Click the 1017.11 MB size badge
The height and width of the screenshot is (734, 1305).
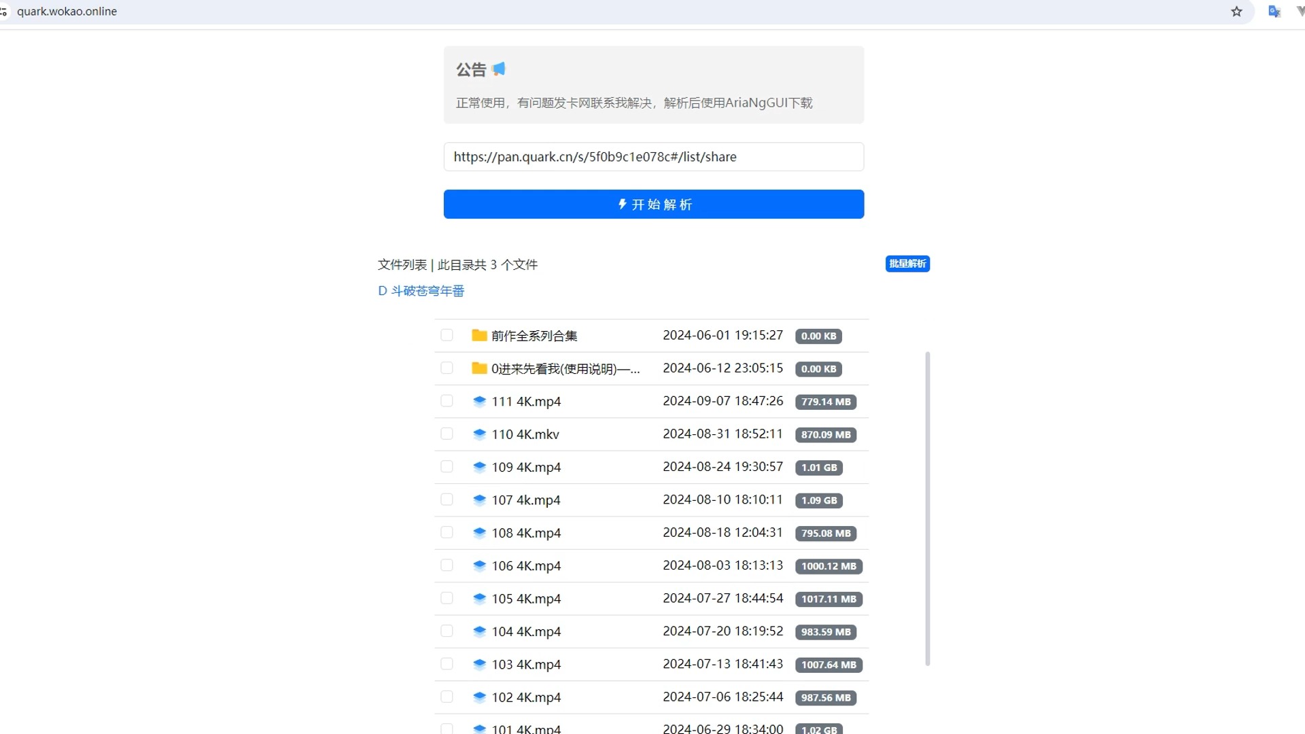pos(829,599)
